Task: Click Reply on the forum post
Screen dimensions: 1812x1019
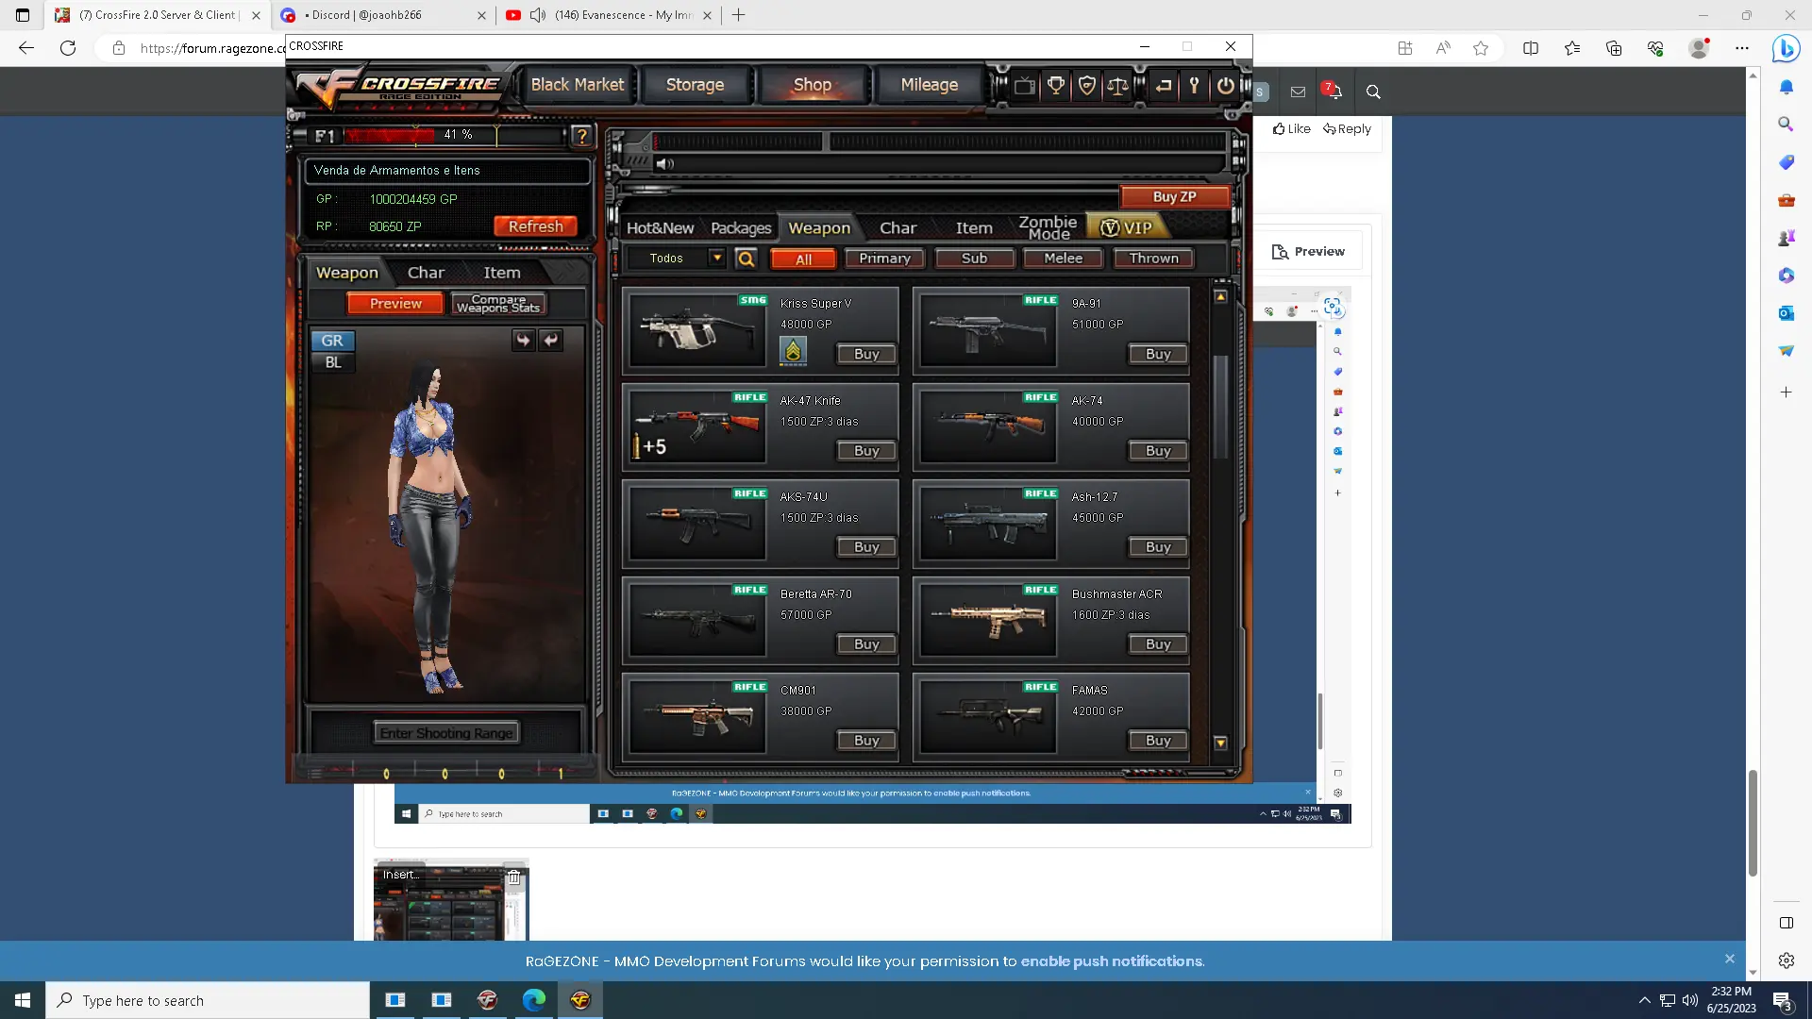Action: (x=1347, y=129)
